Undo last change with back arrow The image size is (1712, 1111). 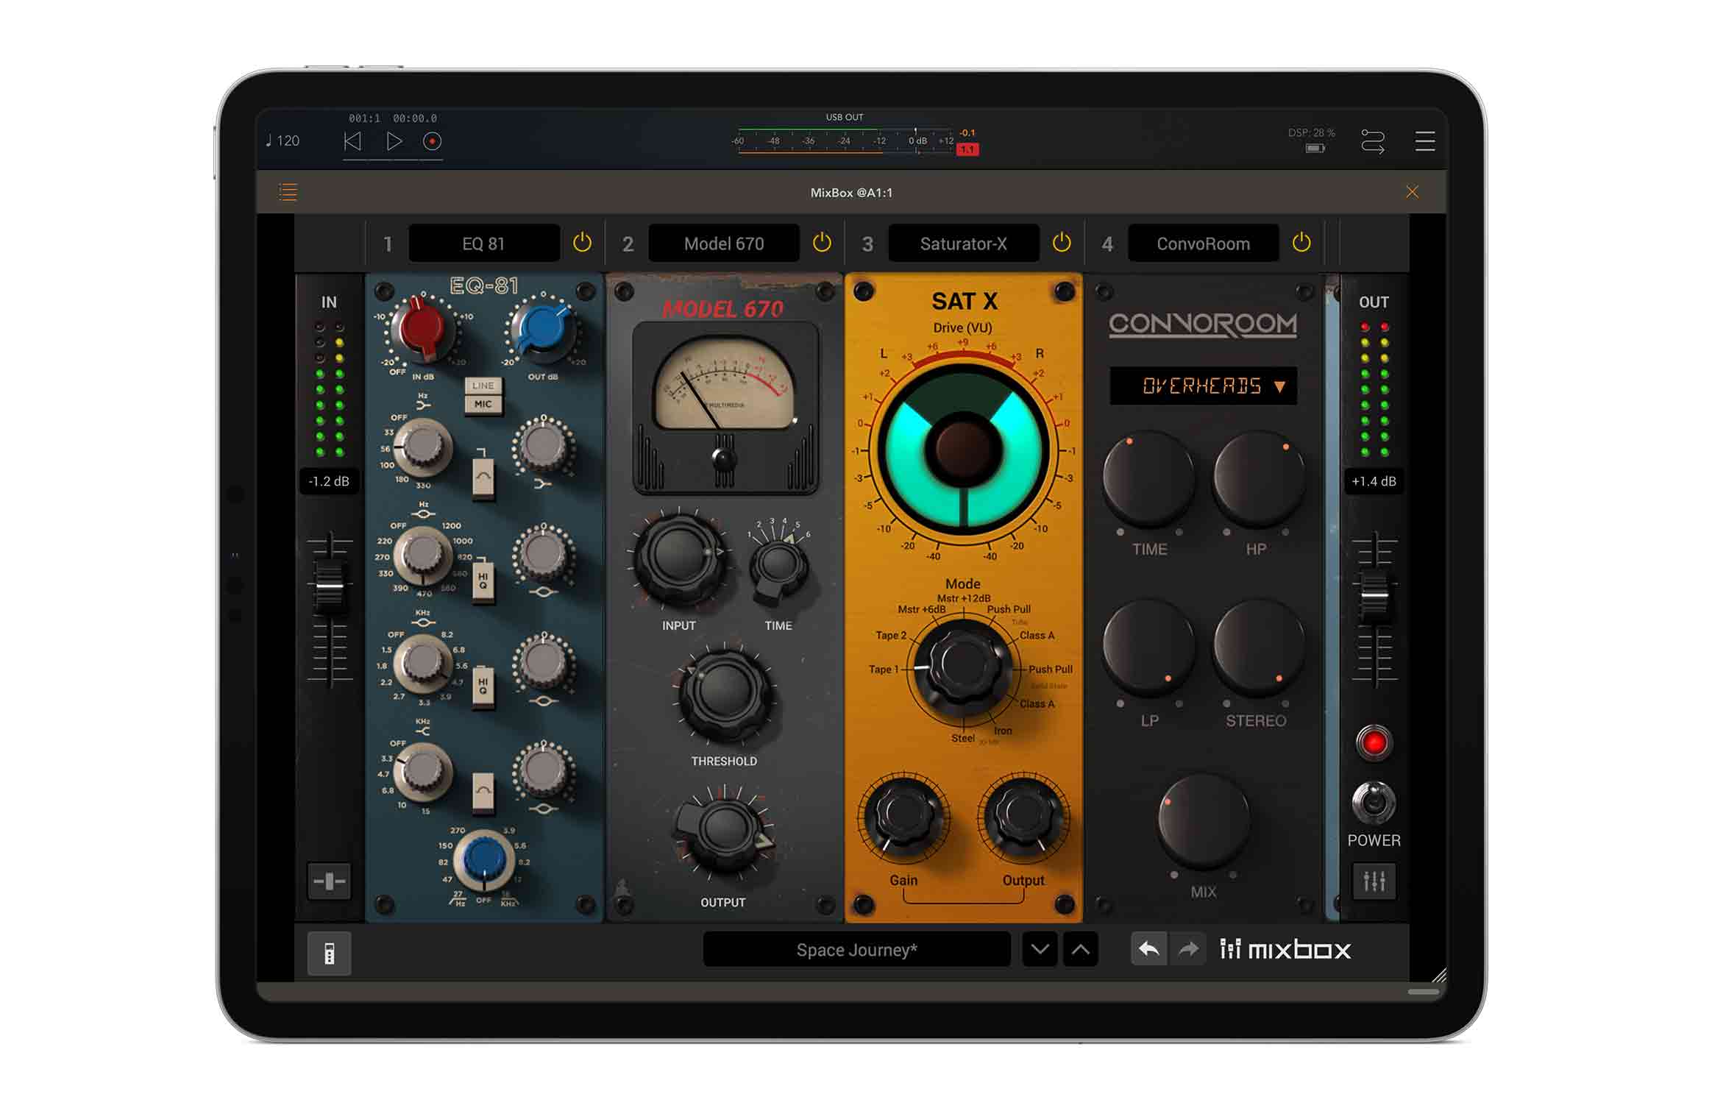[1148, 949]
